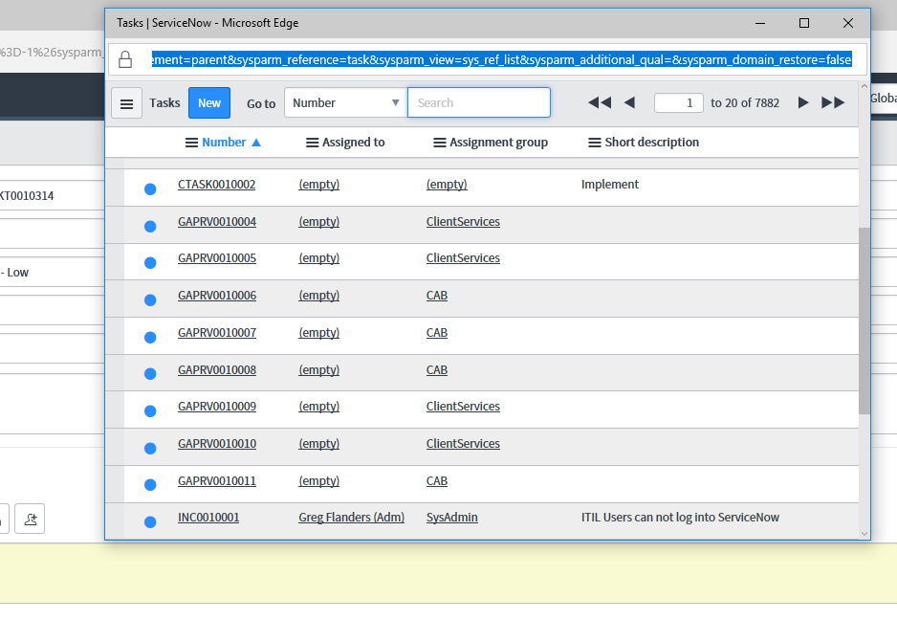The height and width of the screenshot is (620, 897).
Task: Open the Tasks list hamburger menu
Action: coord(127,103)
